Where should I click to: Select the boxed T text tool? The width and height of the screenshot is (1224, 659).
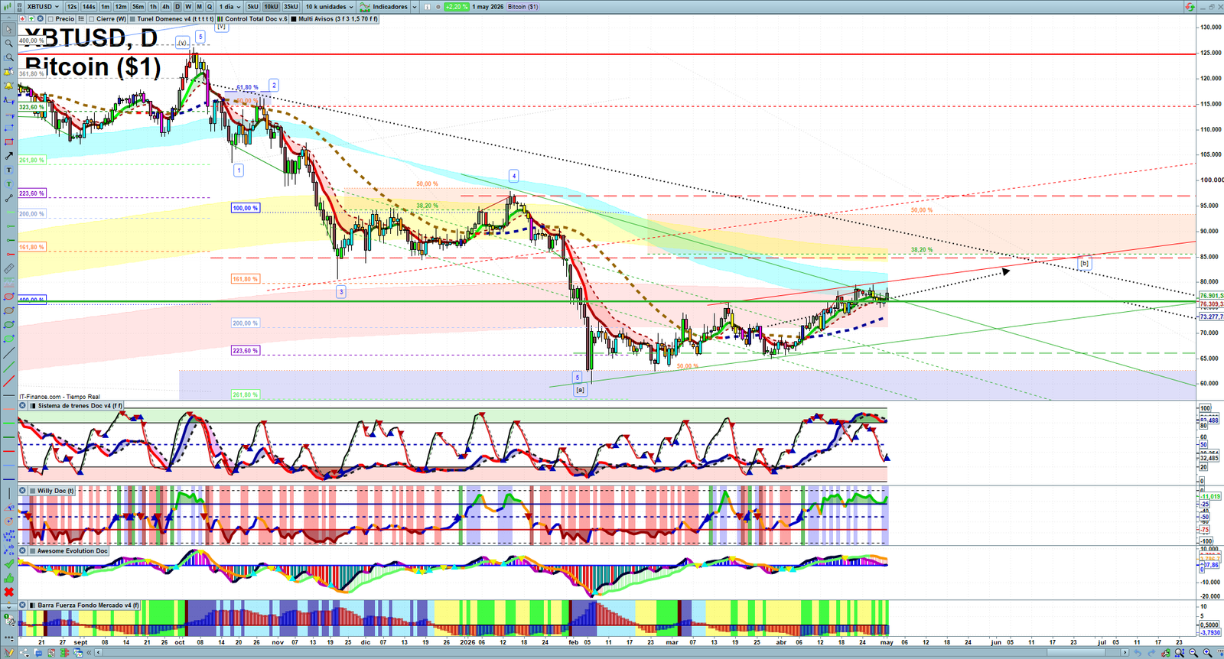click(9, 170)
